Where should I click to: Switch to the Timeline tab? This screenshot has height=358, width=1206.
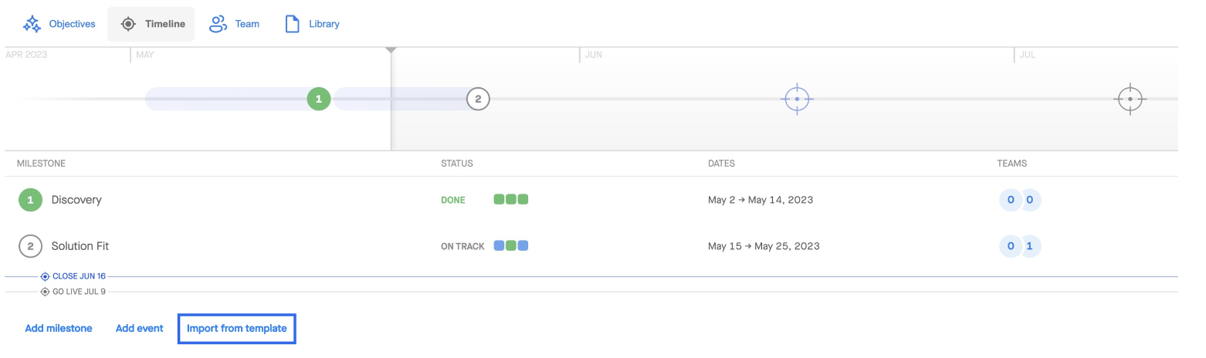[x=151, y=24]
